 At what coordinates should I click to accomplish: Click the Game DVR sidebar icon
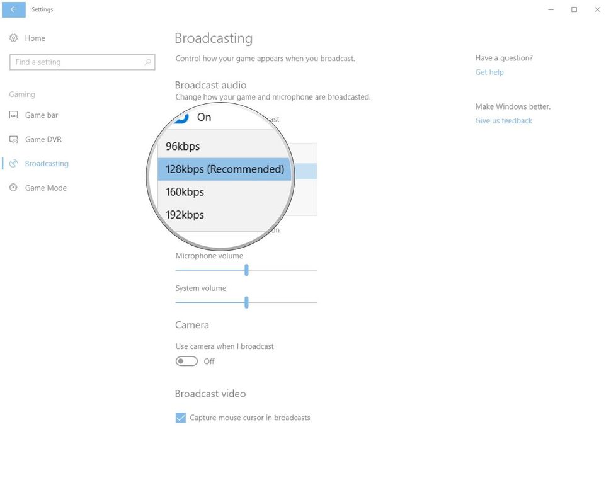14,139
